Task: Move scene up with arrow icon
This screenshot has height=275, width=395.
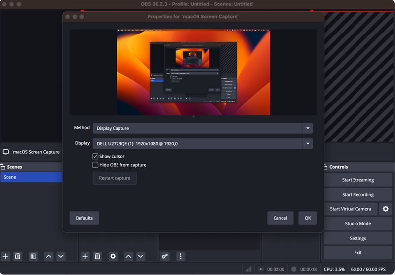Action: tap(49, 256)
